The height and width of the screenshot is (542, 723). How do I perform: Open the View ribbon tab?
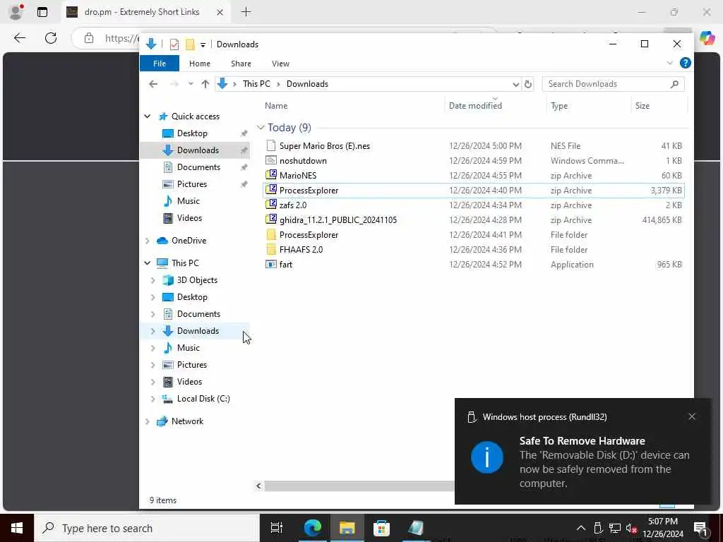(280, 64)
